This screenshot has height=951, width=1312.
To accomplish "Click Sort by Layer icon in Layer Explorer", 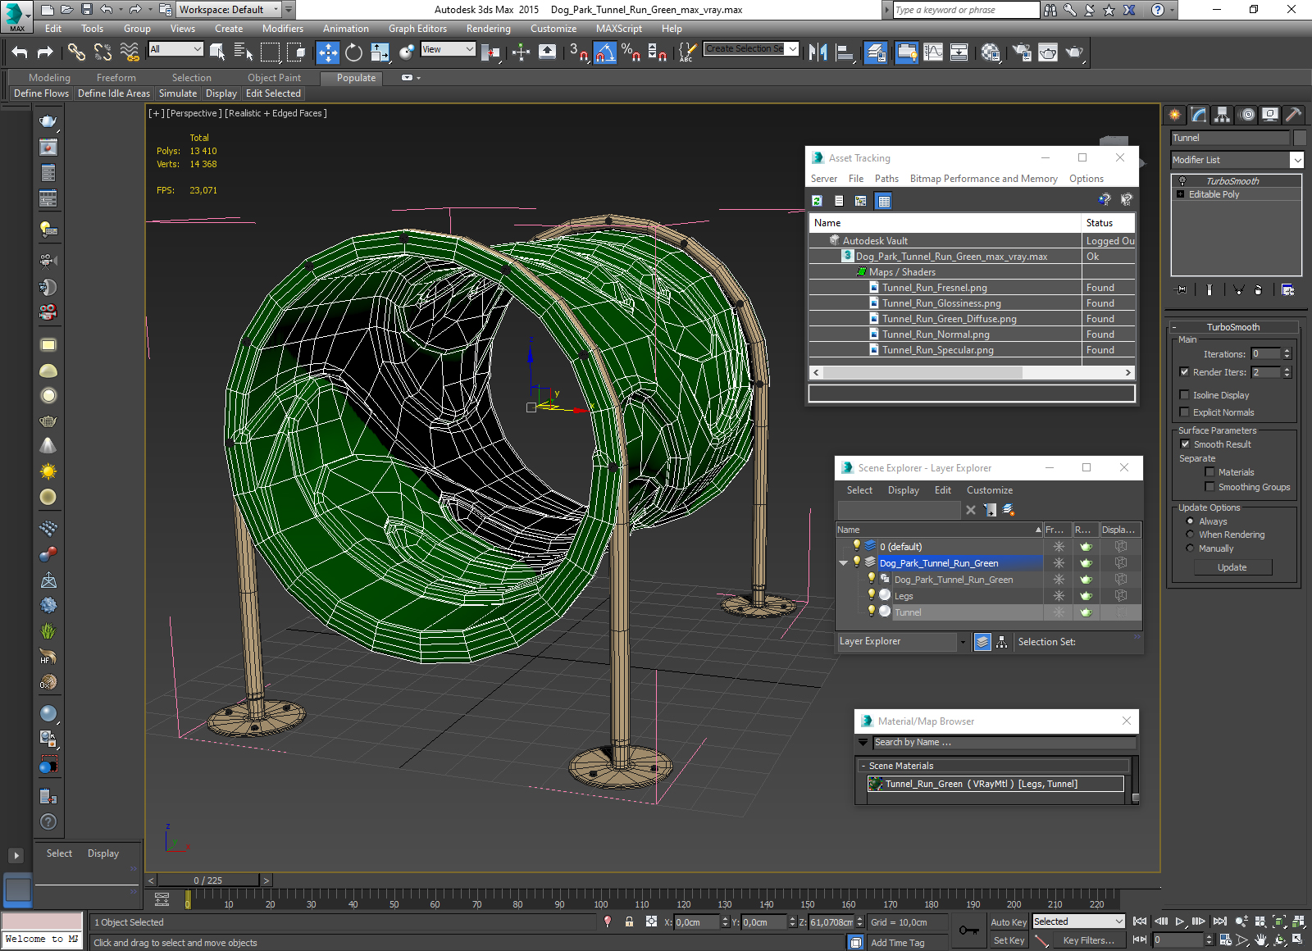I will [x=982, y=642].
